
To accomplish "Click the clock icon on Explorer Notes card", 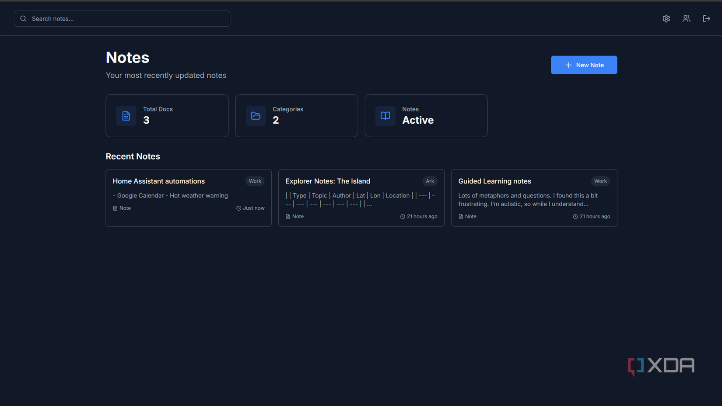I will (402, 216).
